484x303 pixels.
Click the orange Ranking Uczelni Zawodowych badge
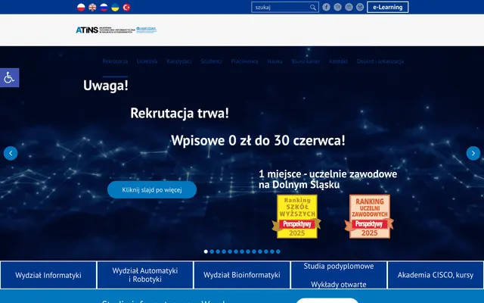369,217
